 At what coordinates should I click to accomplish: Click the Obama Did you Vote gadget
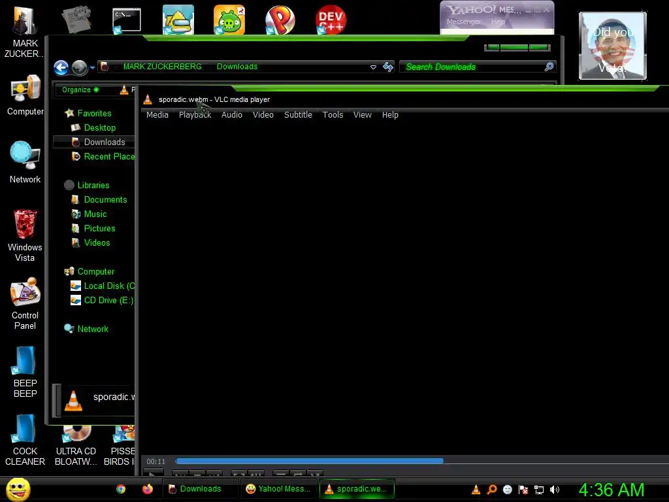(x=612, y=46)
